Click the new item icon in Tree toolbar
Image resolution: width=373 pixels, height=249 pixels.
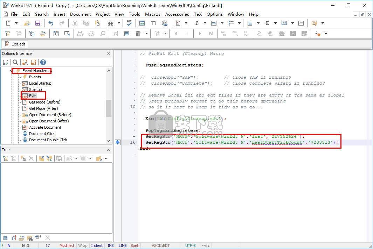6,158
